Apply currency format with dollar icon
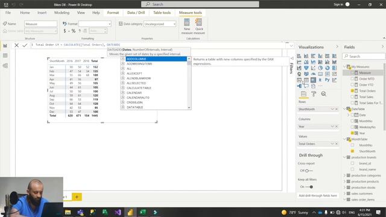This screenshot has height=217, width=386. coord(65,31)
